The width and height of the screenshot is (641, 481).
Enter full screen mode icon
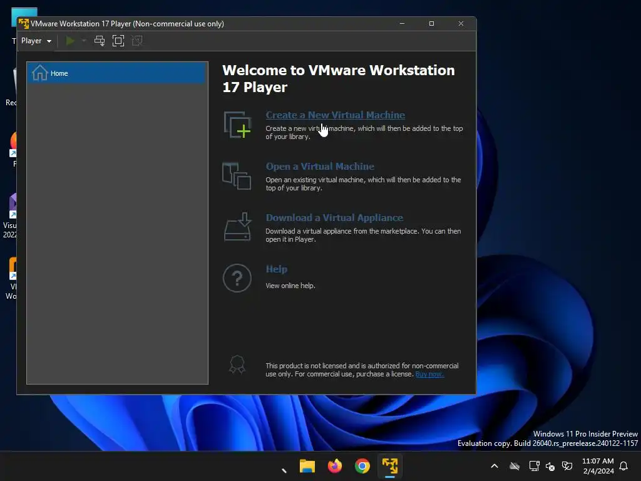point(118,41)
